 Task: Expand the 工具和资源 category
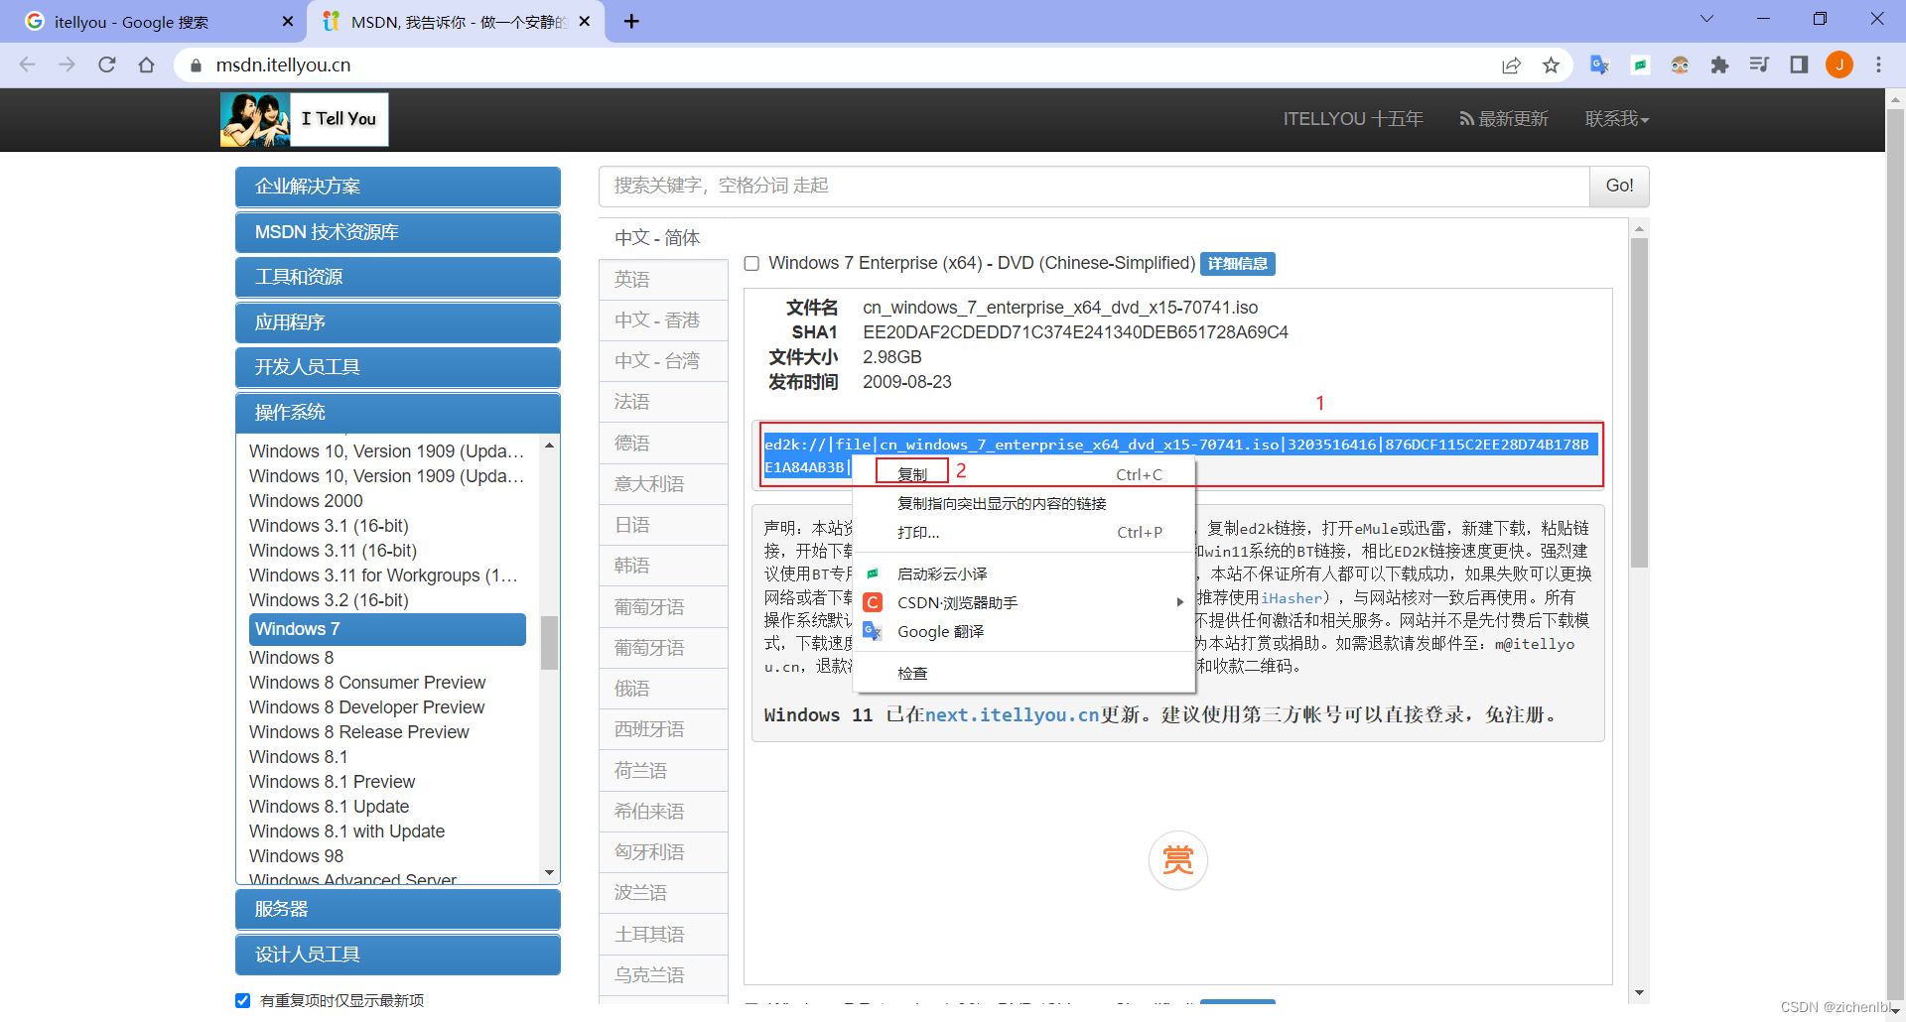(398, 277)
